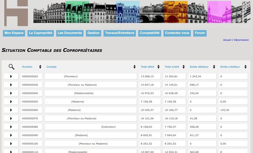Viewport: 253px width, 153px height.
Task: Sort table by Numéro column arrows
Action: point(40,67)
